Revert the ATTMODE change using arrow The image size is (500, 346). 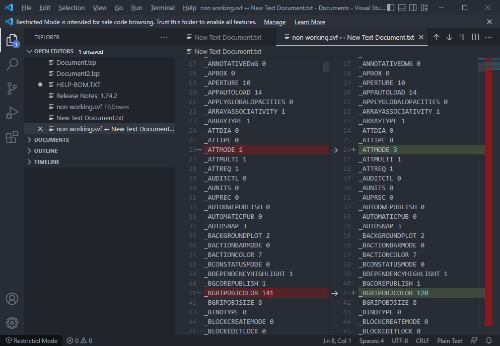pyautogui.click(x=334, y=150)
